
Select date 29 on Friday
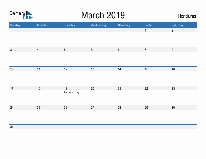point(146,108)
